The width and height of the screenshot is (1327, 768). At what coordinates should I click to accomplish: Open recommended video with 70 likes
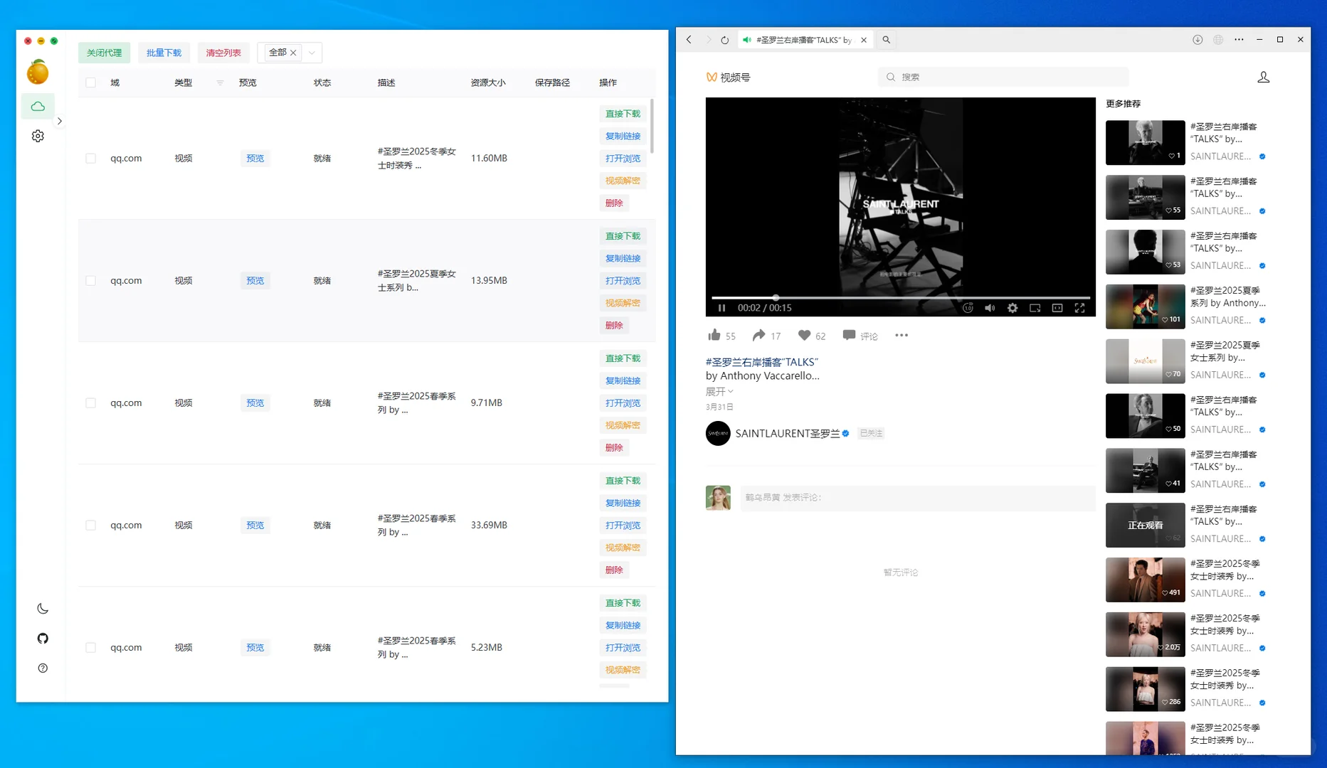tap(1146, 361)
